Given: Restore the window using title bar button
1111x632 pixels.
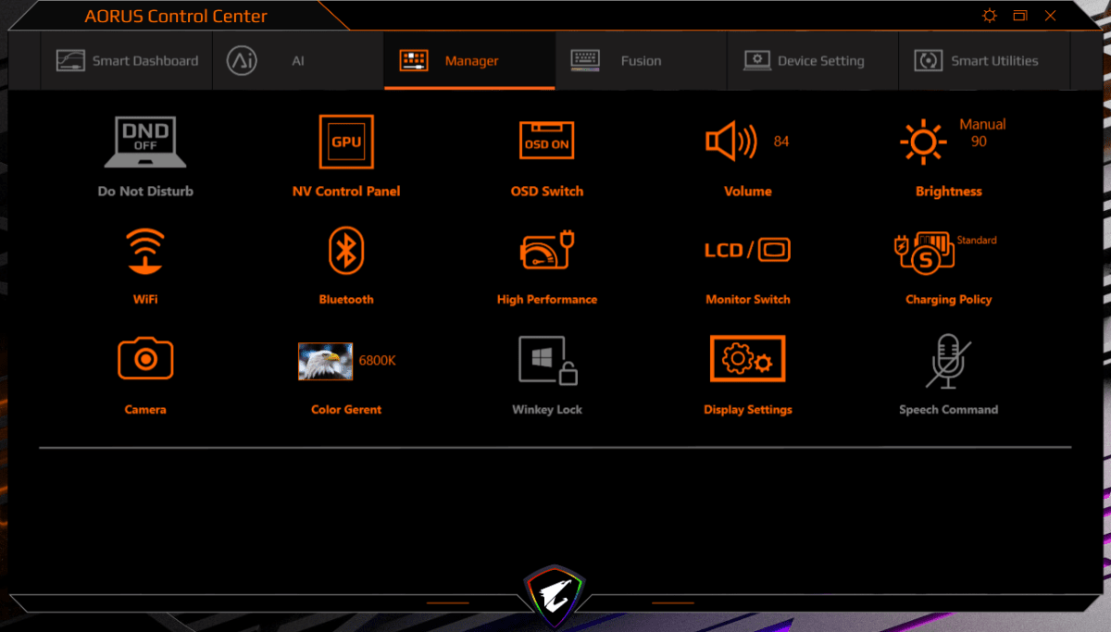Looking at the screenshot, I should coord(1020,16).
